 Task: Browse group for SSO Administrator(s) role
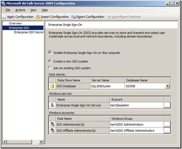[x=167, y=124]
